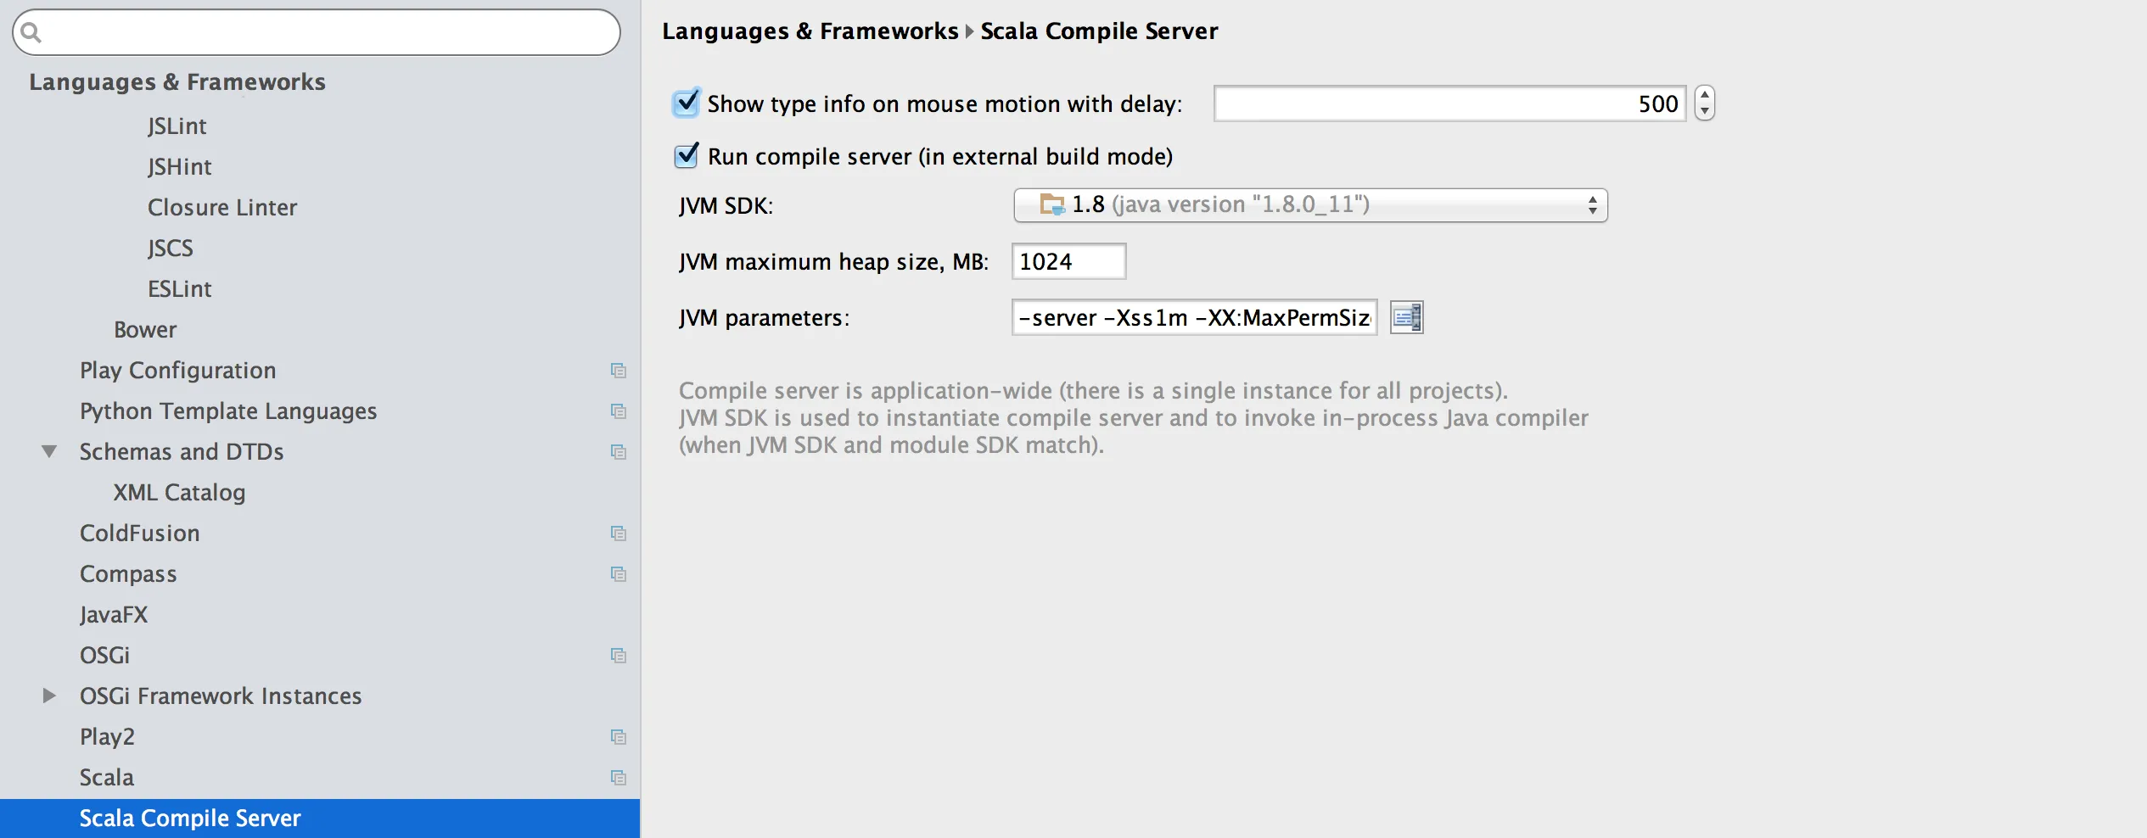The height and width of the screenshot is (838, 2147).
Task: Click the JVM maximum heap size label
Action: tap(833, 262)
